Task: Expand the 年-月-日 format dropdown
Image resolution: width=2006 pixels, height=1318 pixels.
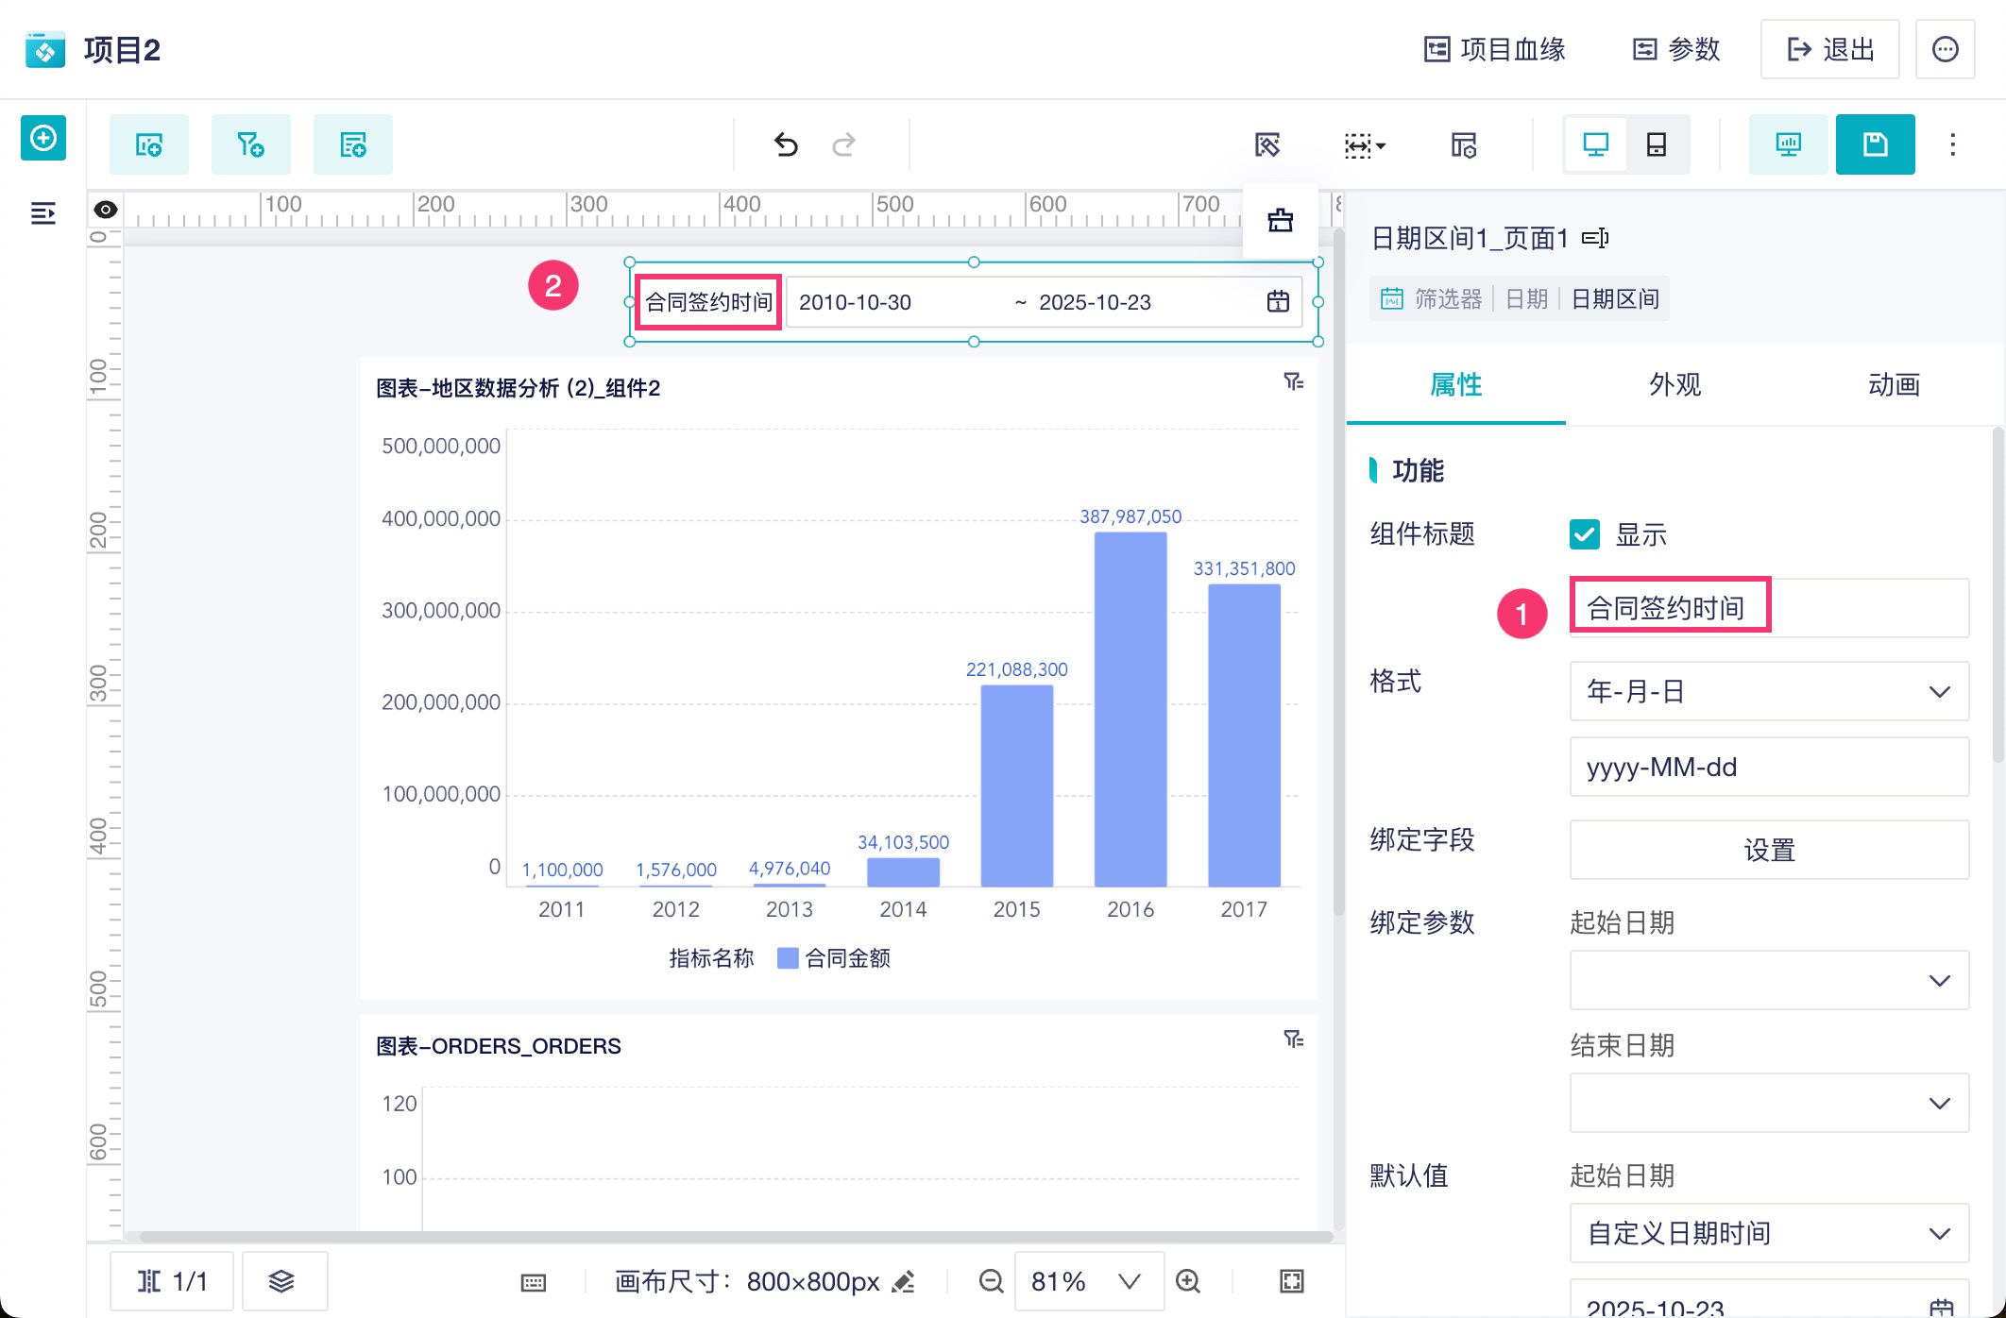Action: 1768,691
